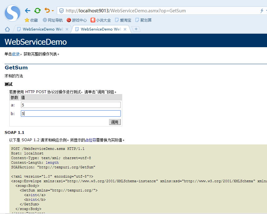Image resolution: width=267 pixels, height=214 pixels.
Task: Open favorites via the 收藏 star icon
Action: coord(31,20)
